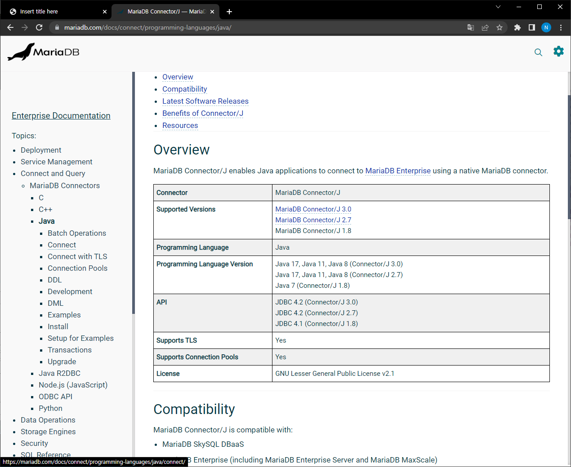Open Setup for Examples page
Screen dimensions: 571x467
pos(81,338)
